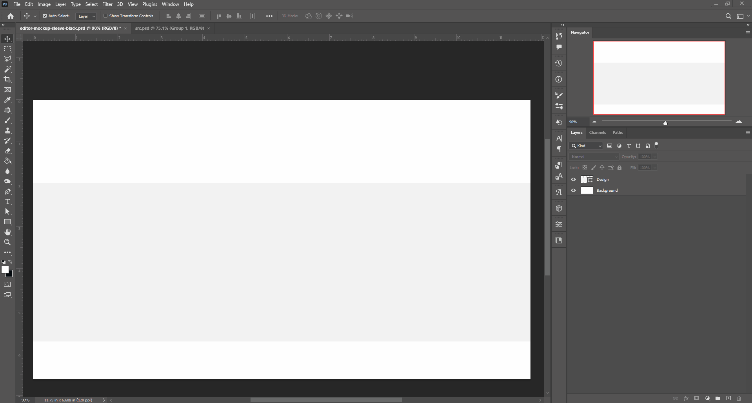This screenshot has width=752, height=403.
Task: Open search from the title bar
Action: [728, 16]
